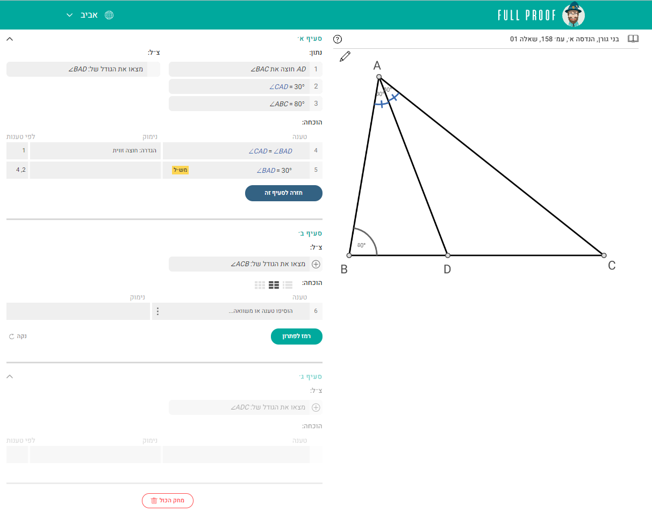The width and height of the screenshot is (652, 512).
Task: Select the סעיף ג׳ section heading
Action: pyautogui.click(x=310, y=377)
